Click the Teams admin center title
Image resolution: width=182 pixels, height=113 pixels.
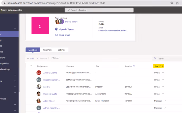point(11,10)
